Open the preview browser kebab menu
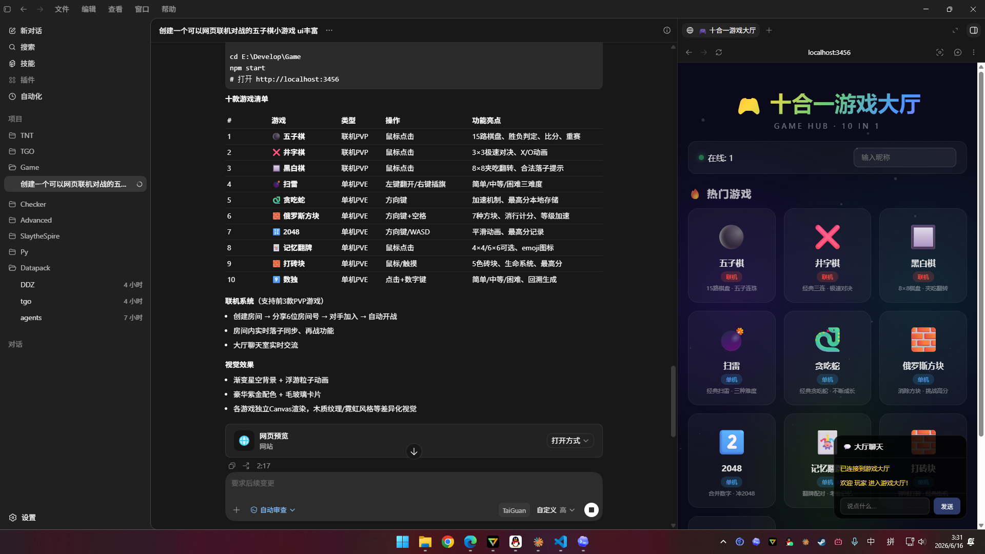This screenshot has height=554, width=985. coord(974,52)
